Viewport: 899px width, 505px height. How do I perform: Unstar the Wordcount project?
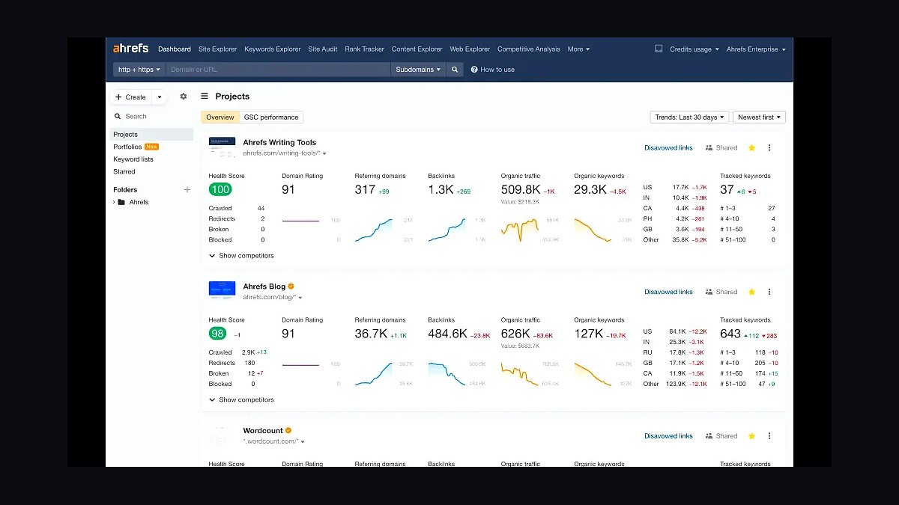751,436
